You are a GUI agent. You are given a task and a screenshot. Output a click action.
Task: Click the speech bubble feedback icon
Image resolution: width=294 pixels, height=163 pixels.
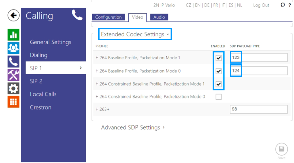[283, 5]
